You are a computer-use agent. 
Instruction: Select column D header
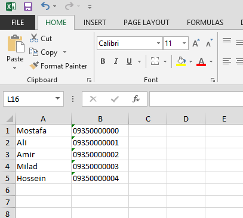pos(186,119)
